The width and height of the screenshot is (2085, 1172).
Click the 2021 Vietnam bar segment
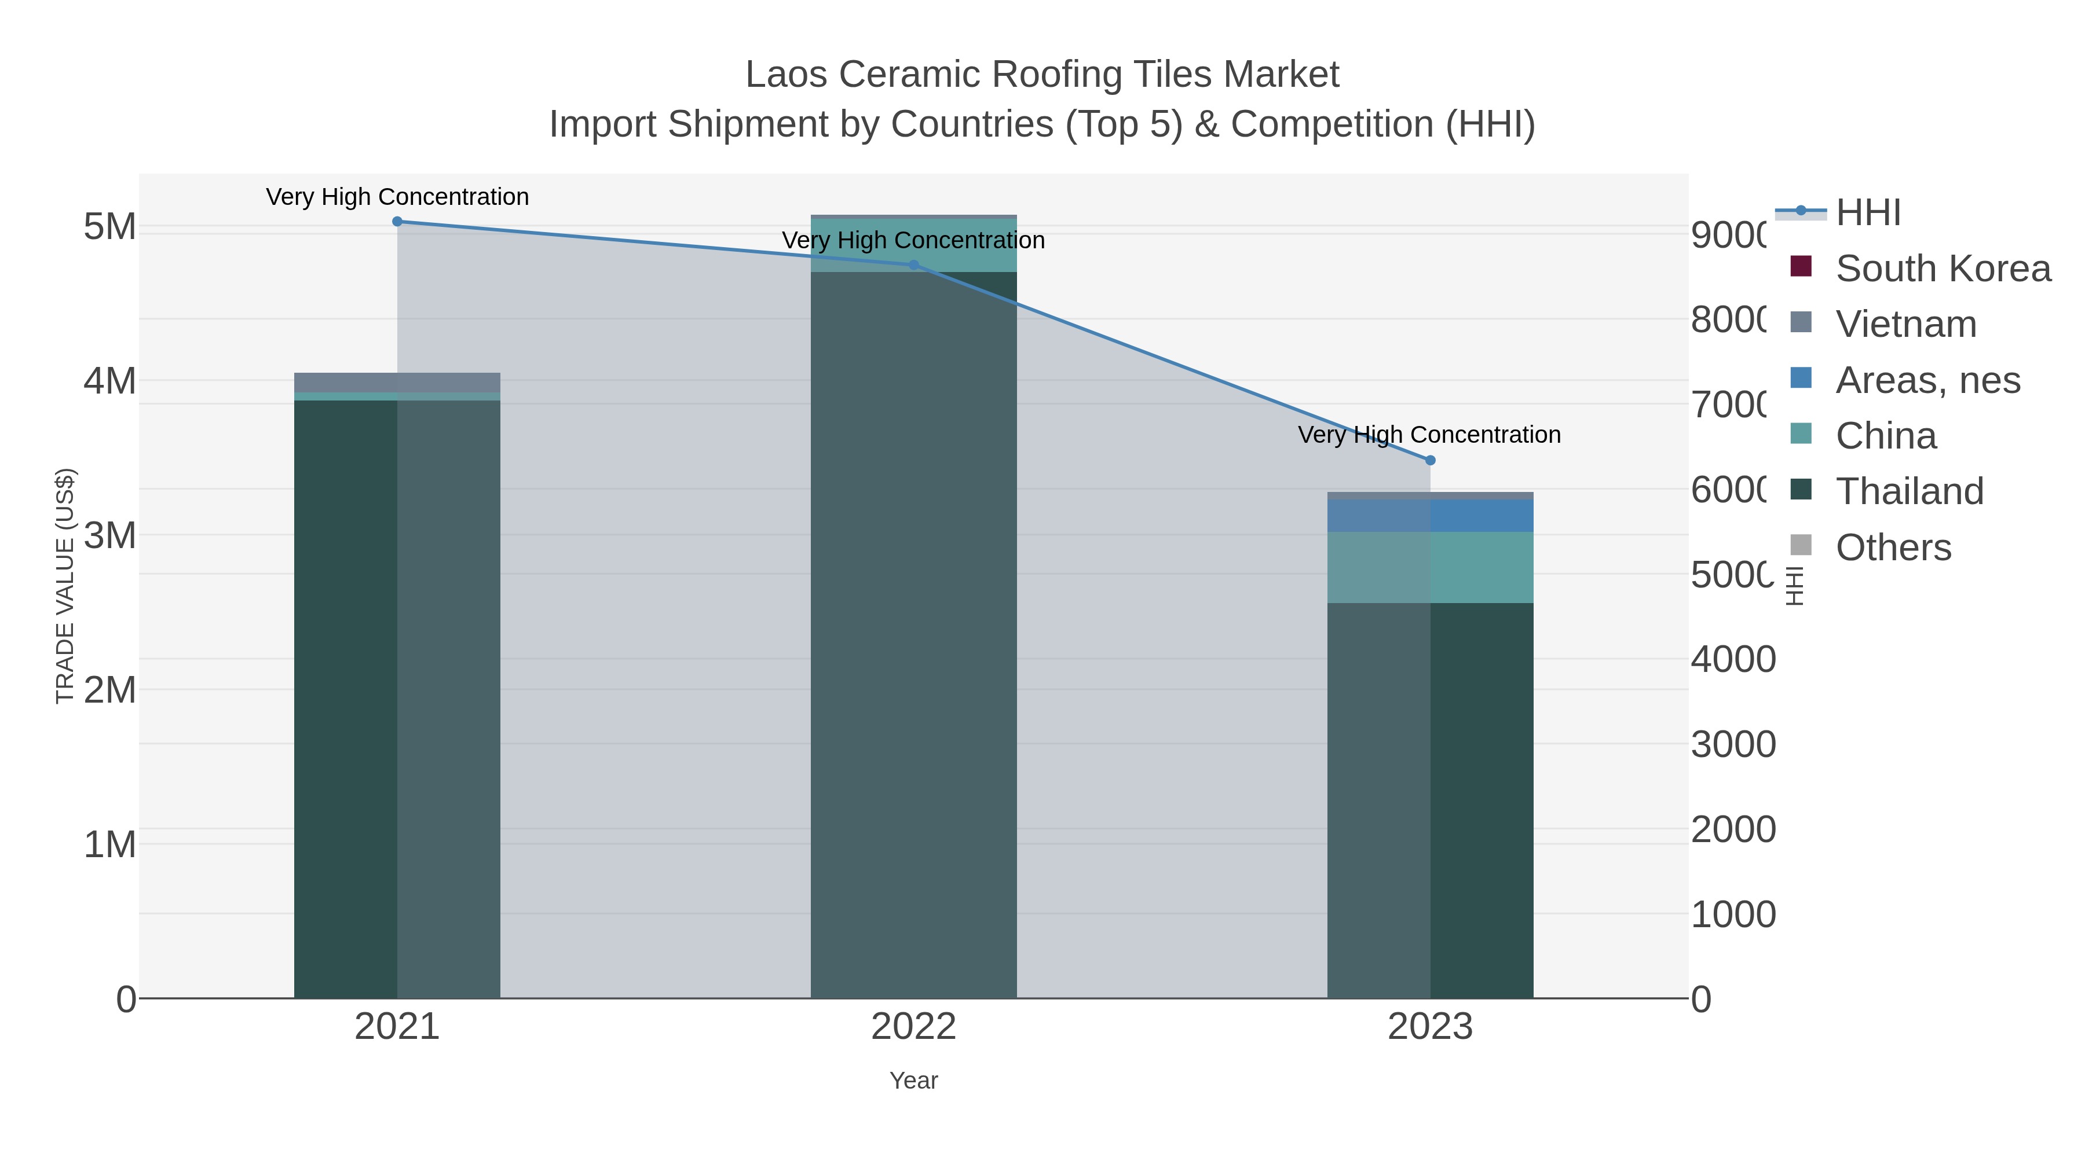[x=397, y=383]
